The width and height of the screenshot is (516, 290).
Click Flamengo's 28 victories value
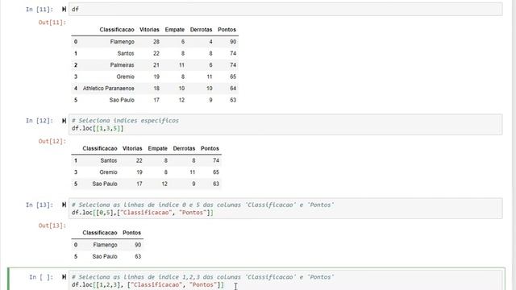(156, 42)
